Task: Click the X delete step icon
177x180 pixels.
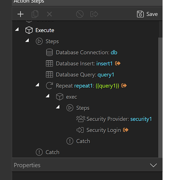Action: pyautogui.click(x=49, y=14)
